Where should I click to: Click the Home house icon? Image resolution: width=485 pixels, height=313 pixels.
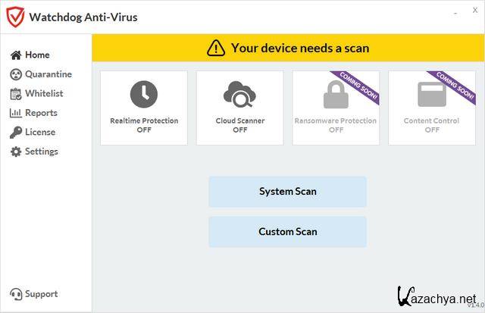click(x=16, y=55)
